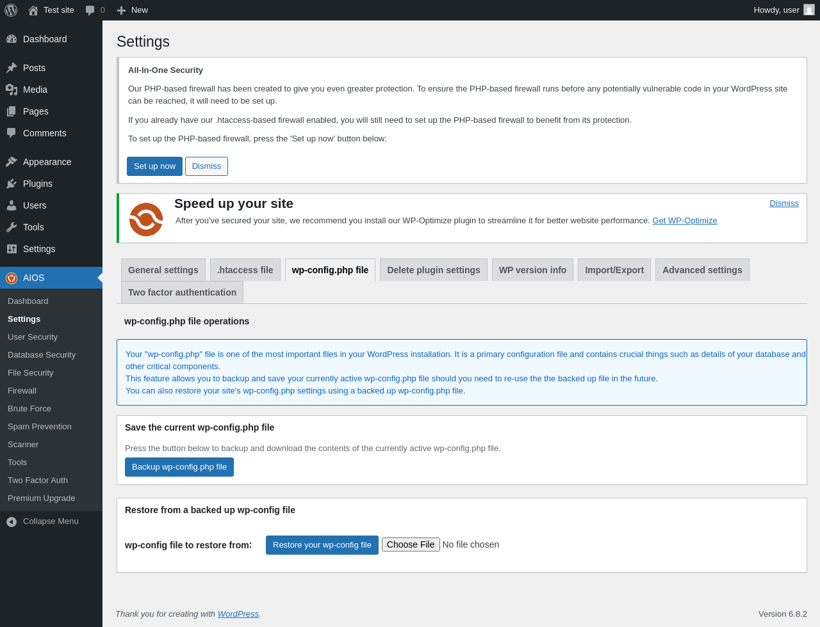Open the Appearance menu
Viewport: 820px width, 627px height.
51,162
